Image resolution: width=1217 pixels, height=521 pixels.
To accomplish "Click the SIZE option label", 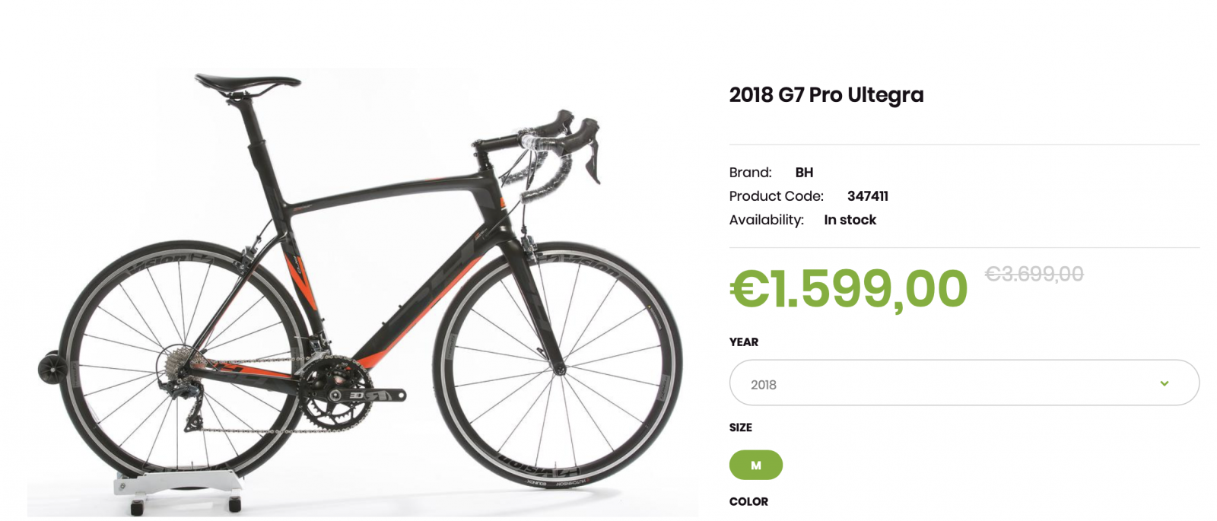I will [740, 427].
